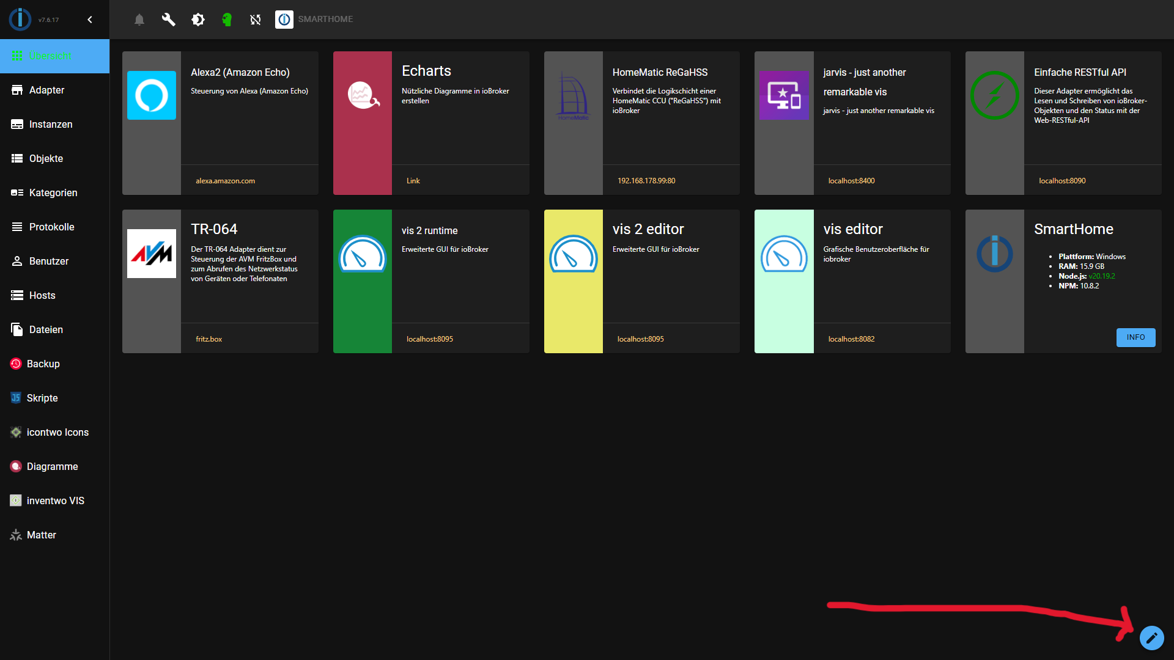Click the vis 2 editor card title
This screenshot has height=660, width=1174.
click(648, 229)
